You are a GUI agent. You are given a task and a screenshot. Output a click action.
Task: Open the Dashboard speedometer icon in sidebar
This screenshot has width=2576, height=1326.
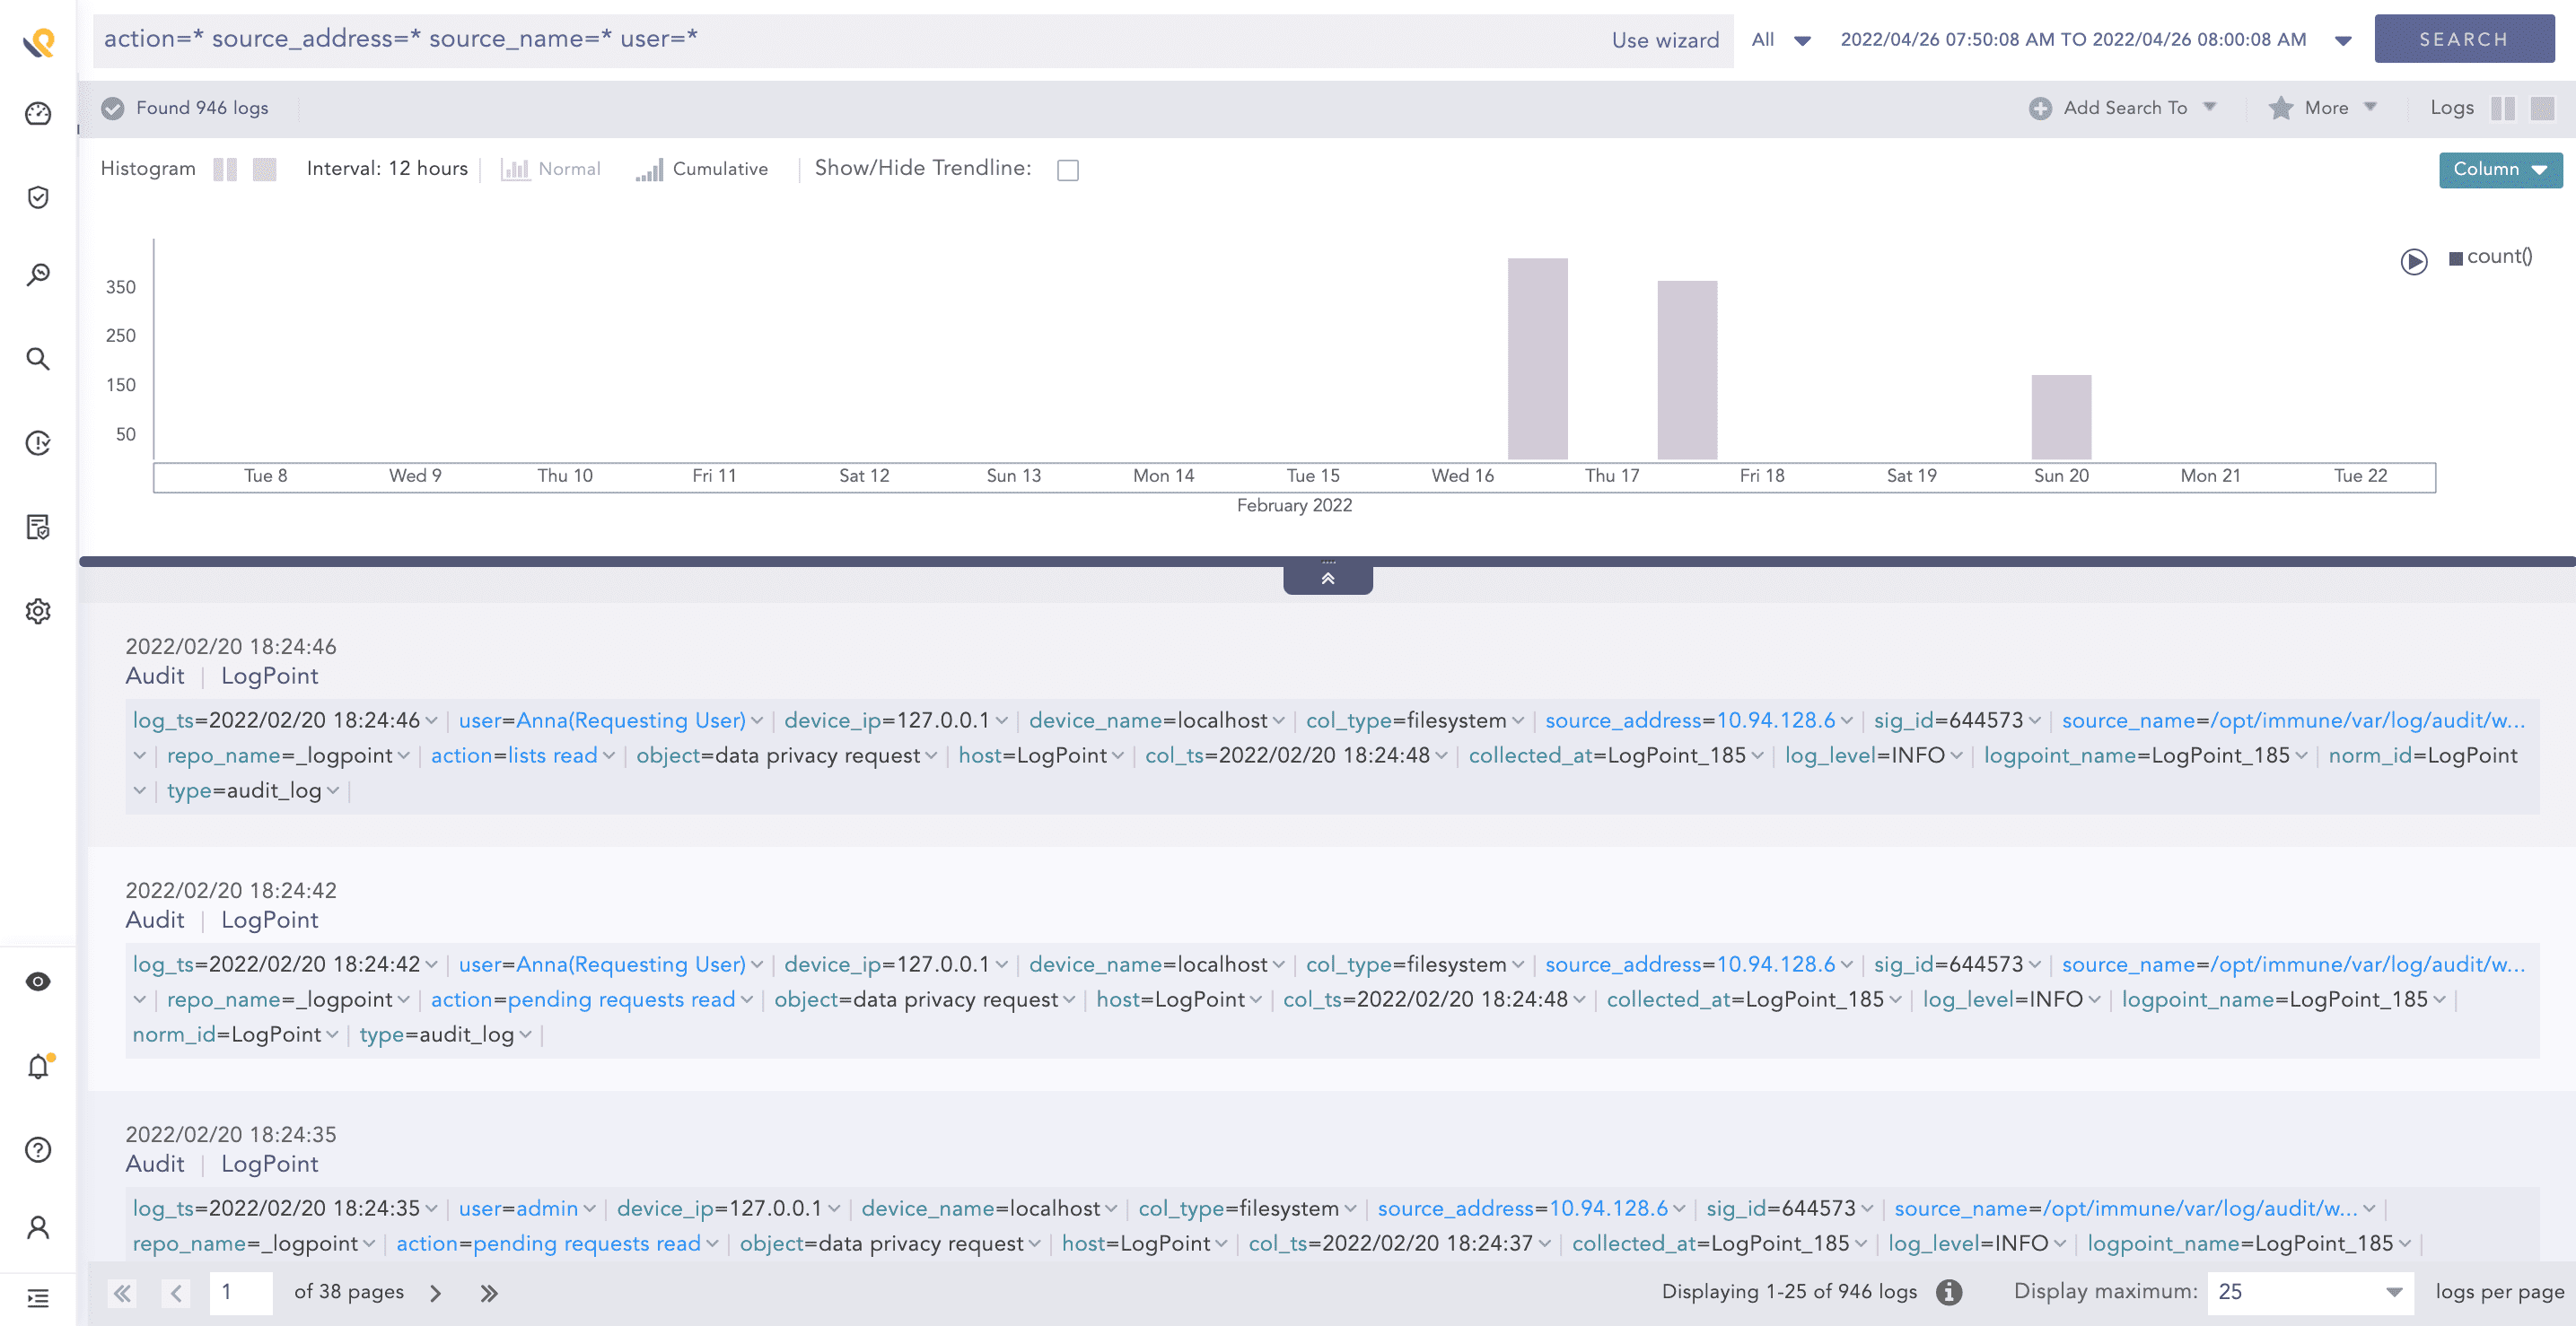point(38,113)
